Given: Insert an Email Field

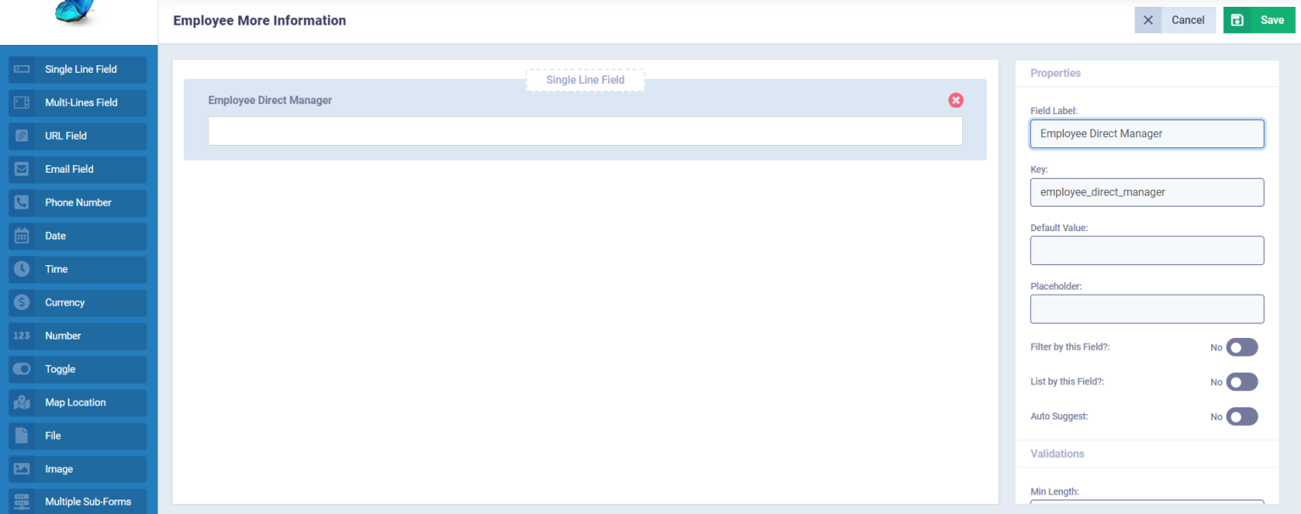Looking at the screenshot, I should (x=77, y=169).
